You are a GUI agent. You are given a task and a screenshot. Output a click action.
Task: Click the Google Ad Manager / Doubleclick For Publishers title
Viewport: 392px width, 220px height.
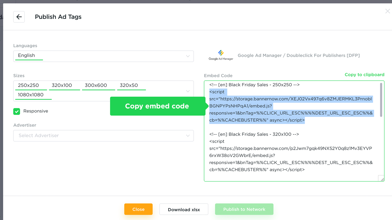(x=299, y=55)
